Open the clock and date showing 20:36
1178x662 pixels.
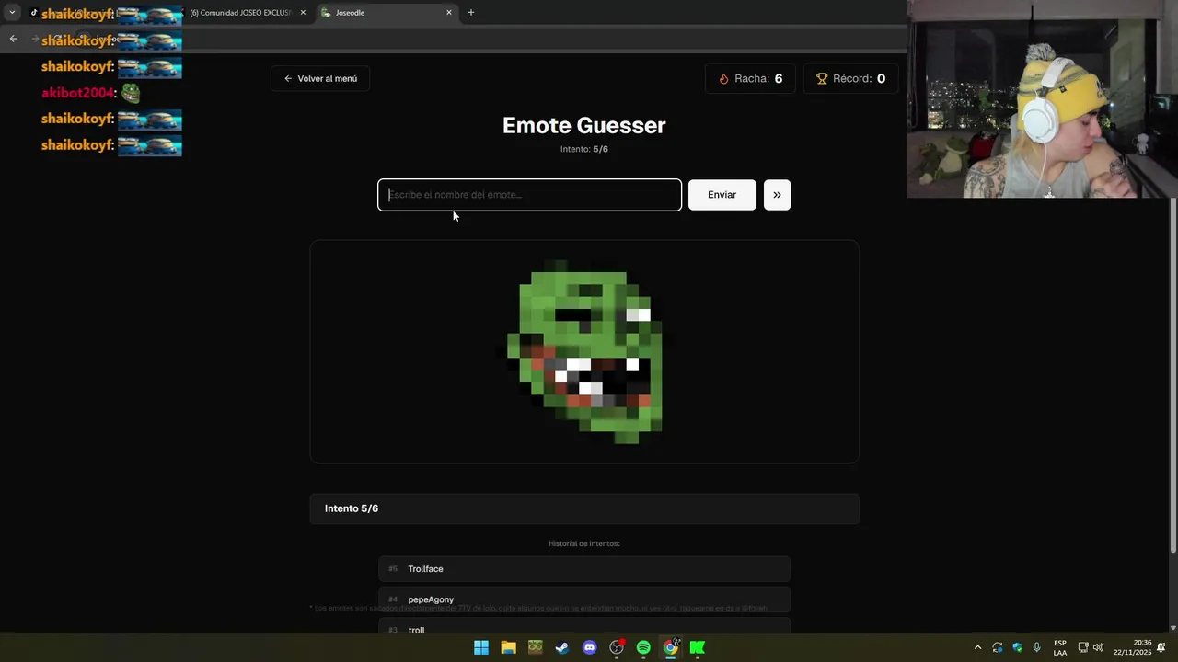[1132, 647]
